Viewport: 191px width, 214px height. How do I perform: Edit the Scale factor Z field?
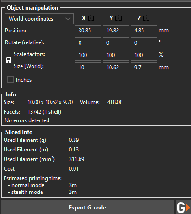point(144,55)
